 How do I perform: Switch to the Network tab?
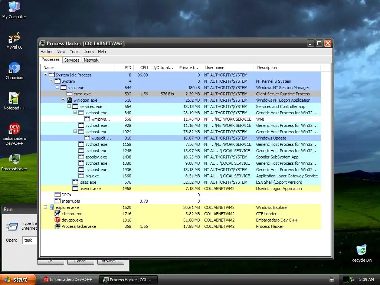(91, 60)
